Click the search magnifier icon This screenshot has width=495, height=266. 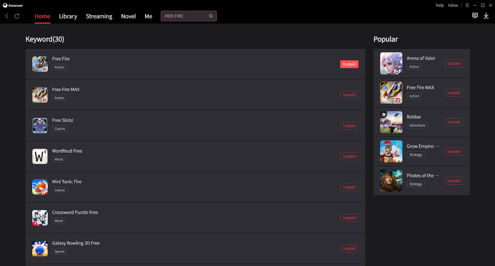click(x=211, y=16)
